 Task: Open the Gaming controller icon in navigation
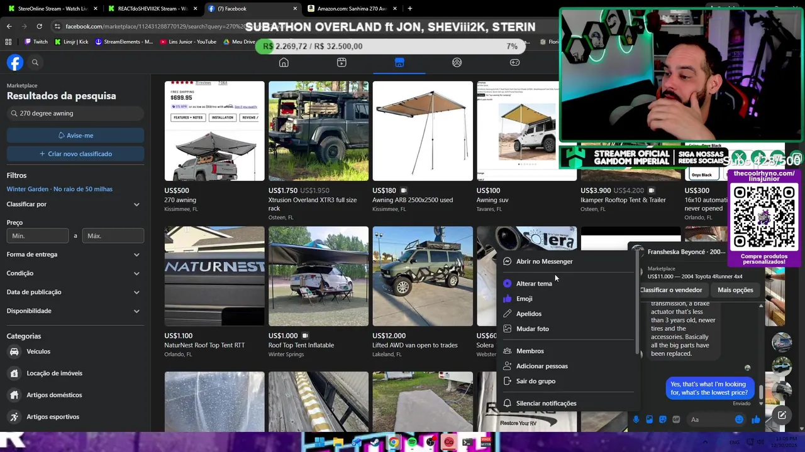coord(514,62)
